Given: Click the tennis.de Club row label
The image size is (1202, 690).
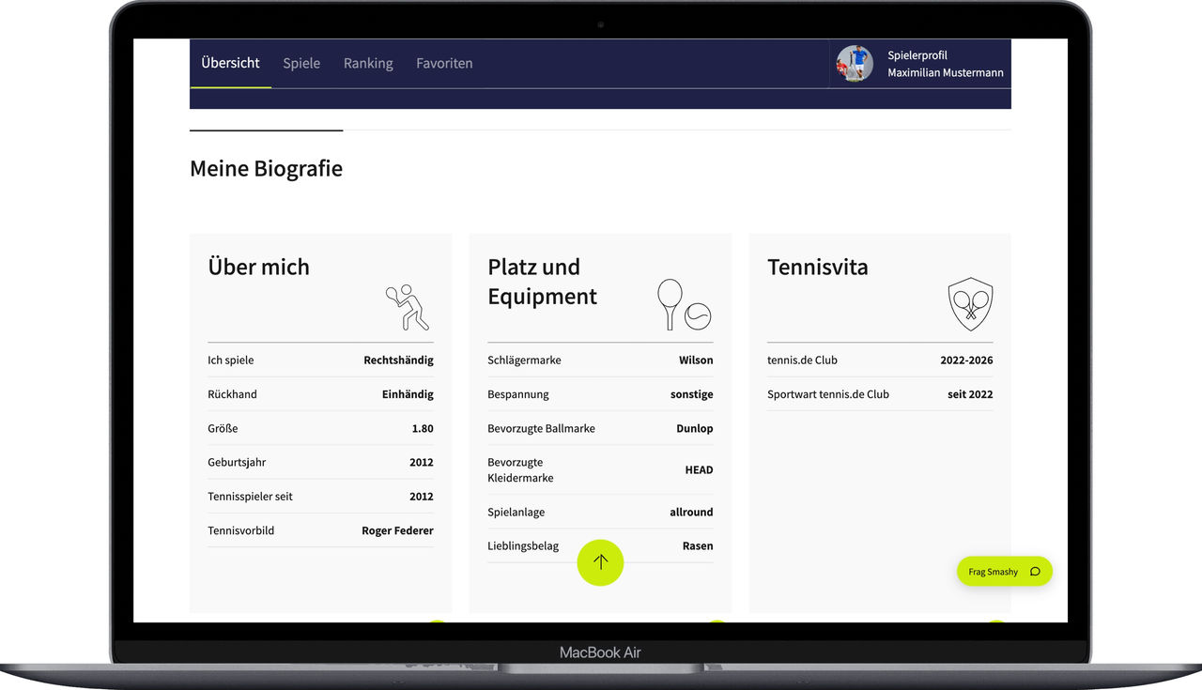Looking at the screenshot, I should [802, 360].
